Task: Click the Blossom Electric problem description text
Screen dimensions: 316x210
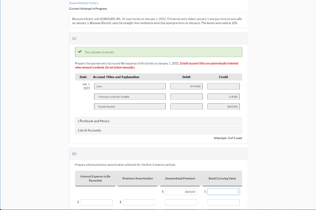Action: [x=157, y=21]
